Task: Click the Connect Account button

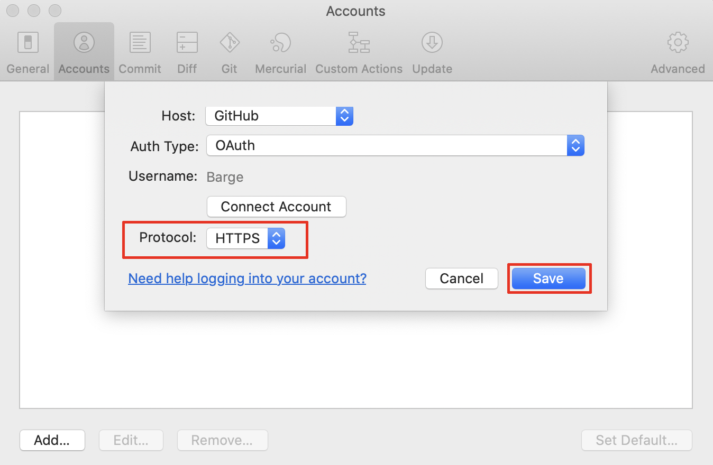Action: pyautogui.click(x=276, y=207)
